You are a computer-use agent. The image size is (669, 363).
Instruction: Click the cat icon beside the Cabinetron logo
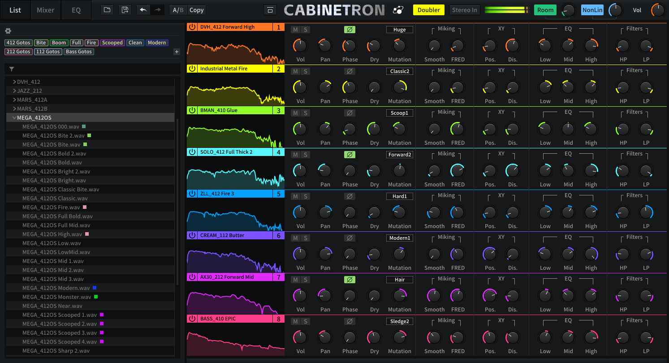coord(398,9)
